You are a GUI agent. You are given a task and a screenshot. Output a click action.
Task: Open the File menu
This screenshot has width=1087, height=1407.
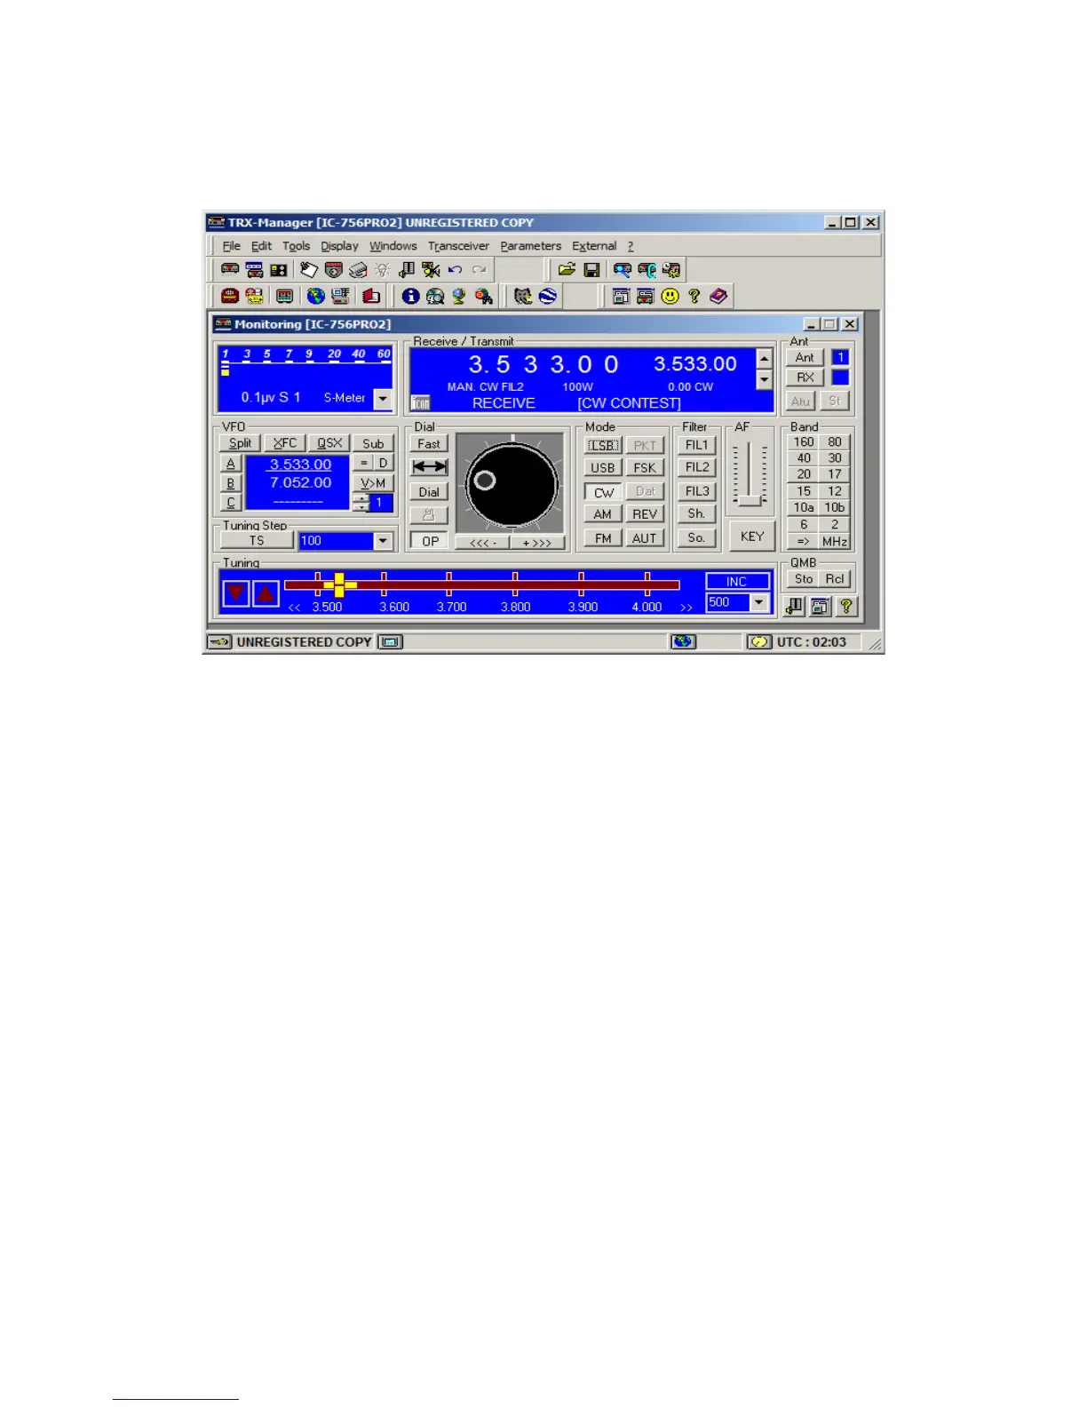pyautogui.click(x=231, y=246)
